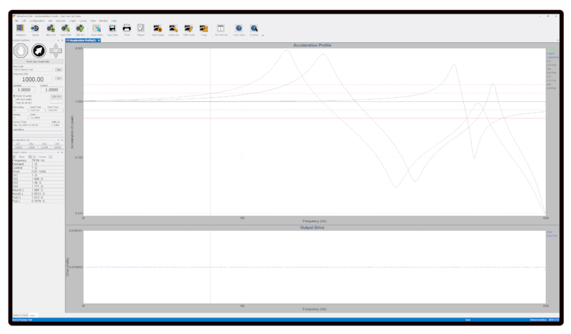Expand the toolbar overflow arrow

263,36
